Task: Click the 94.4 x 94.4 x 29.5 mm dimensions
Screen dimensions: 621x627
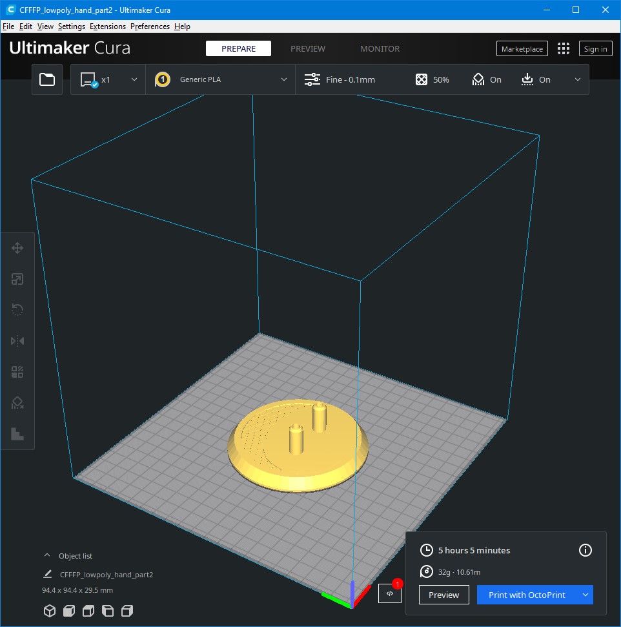Action: tap(77, 590)
